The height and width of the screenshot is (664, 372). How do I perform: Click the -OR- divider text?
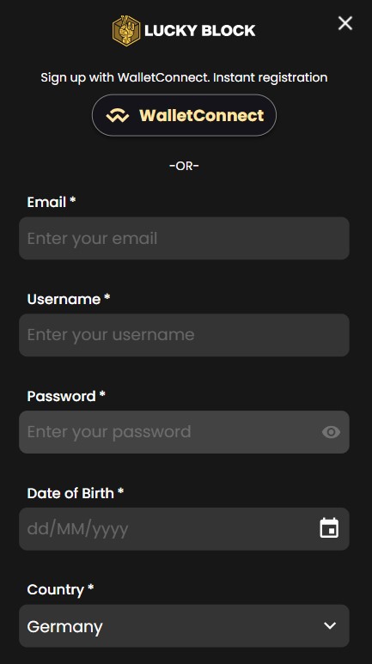click(x=185, y=166)
